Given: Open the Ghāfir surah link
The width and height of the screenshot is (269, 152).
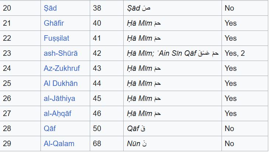Looking at the screenshot, I should pos(54,23).
